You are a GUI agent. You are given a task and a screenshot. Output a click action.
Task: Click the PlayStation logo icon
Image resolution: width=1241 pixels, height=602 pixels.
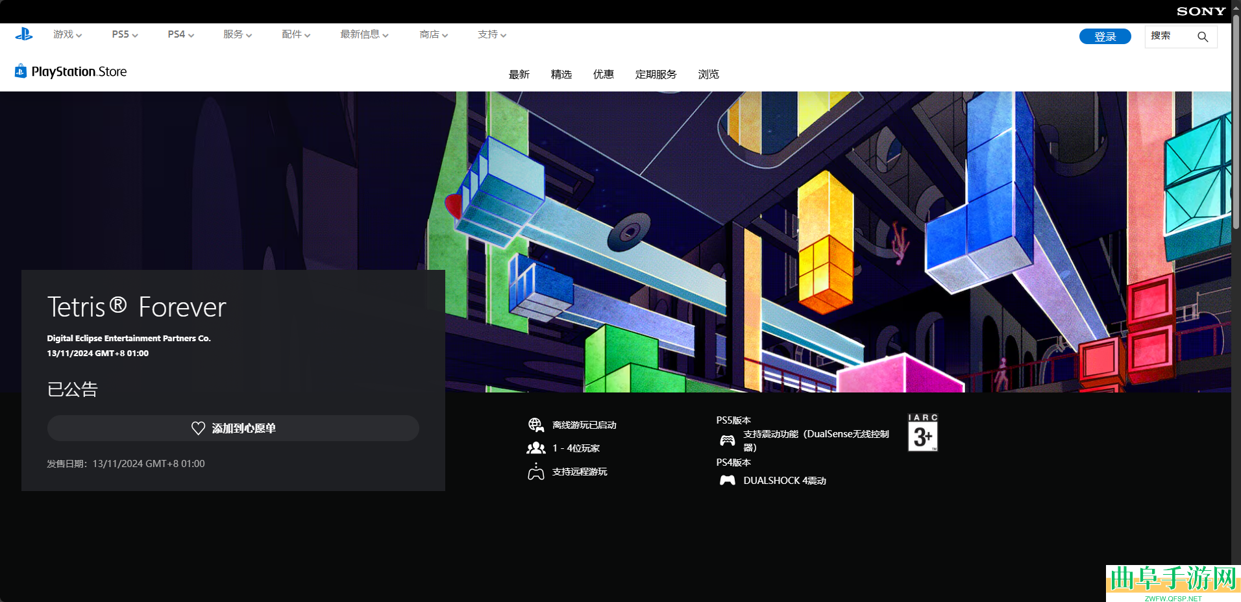(x=24, y=34)
